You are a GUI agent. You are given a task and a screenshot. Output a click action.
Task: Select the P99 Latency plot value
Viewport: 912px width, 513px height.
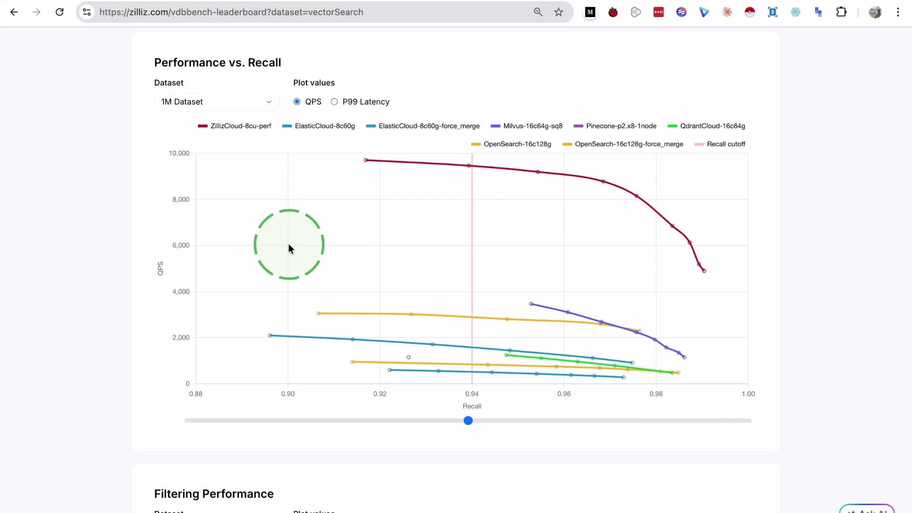pos(334,102)
